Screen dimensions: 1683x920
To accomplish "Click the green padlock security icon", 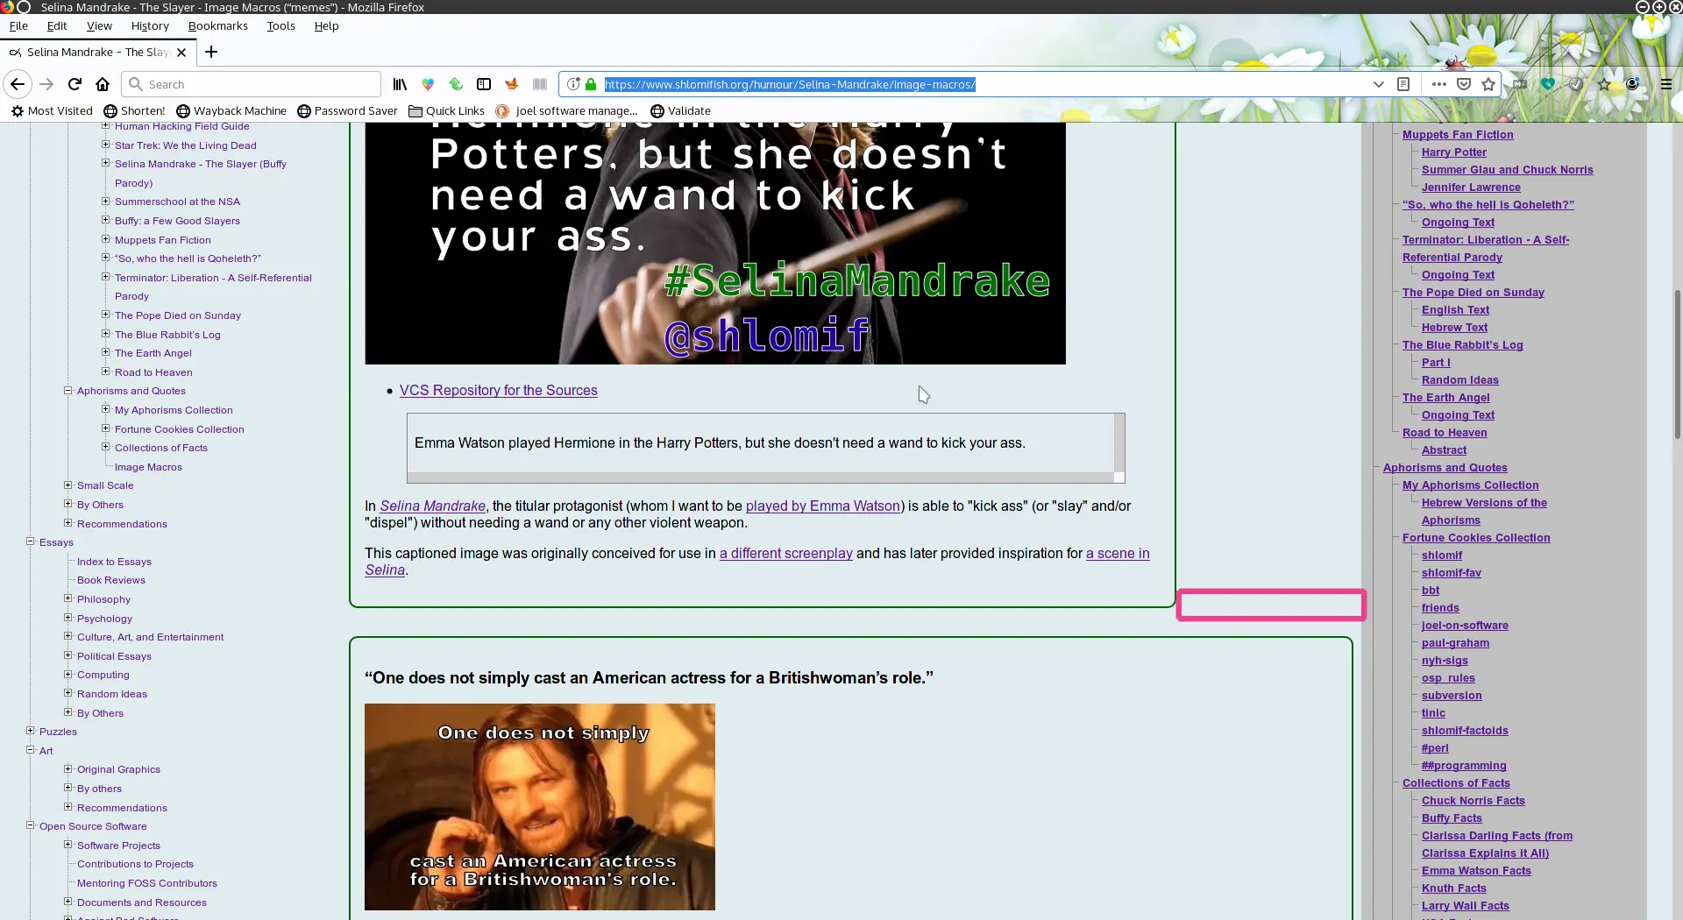I will (591, 84).
